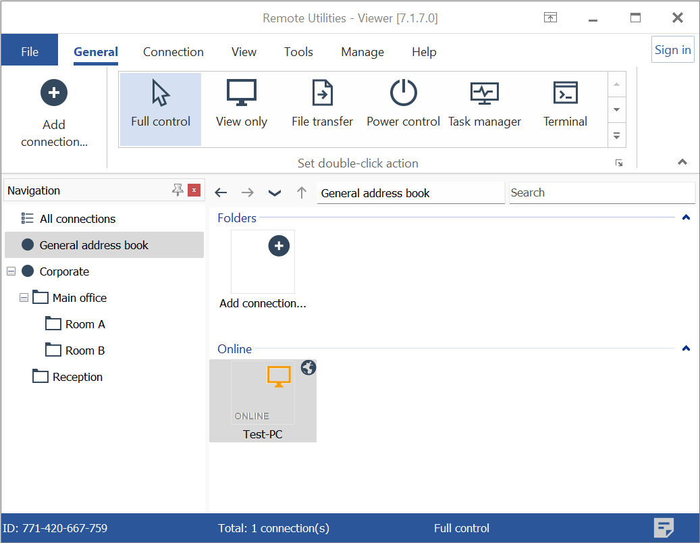Close the Navigation panel
This screenshot has width=700, height=543.
click(x=194, y=190)
